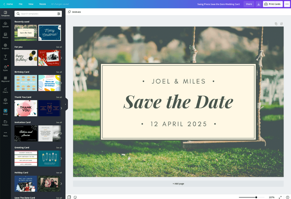Screen dimensions: 291x199
Task: See all Birthday Card templates
Action: pos(59,72)
